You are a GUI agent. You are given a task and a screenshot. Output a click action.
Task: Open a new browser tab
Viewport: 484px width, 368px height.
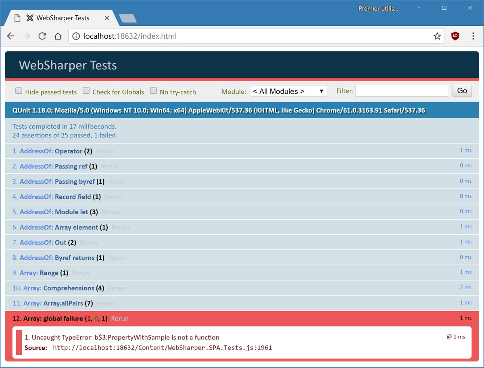coord(128,18)
